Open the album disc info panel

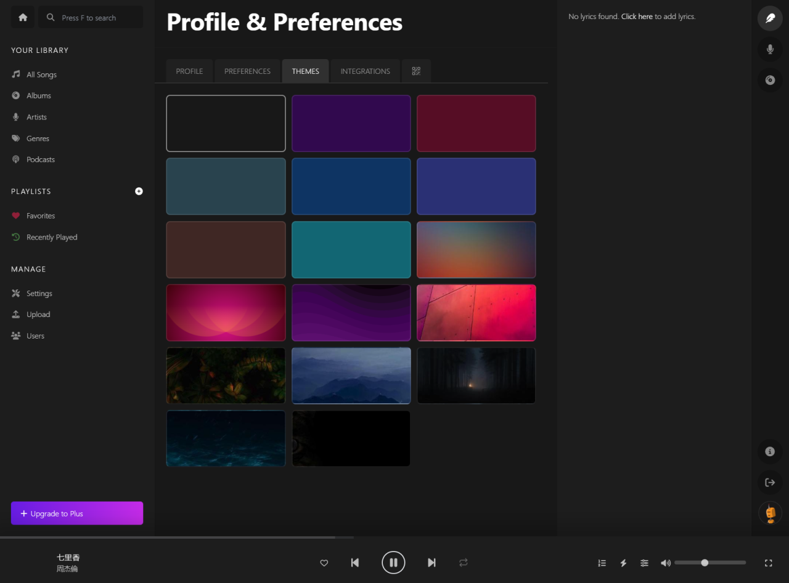pos(770,80)
